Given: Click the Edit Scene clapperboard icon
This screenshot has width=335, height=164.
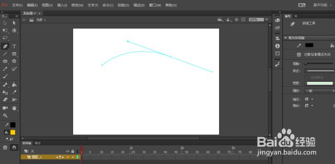Looking at the screenshot, I should pyautogui.click(x=220, y=20).
